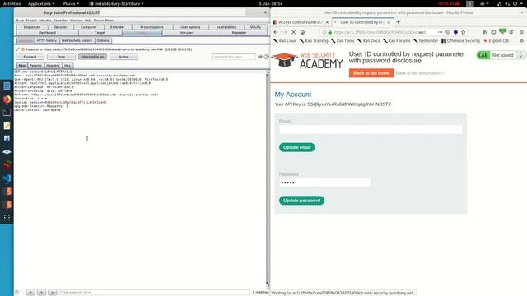Open the Maltego M icon in dock

pos(7,138)
